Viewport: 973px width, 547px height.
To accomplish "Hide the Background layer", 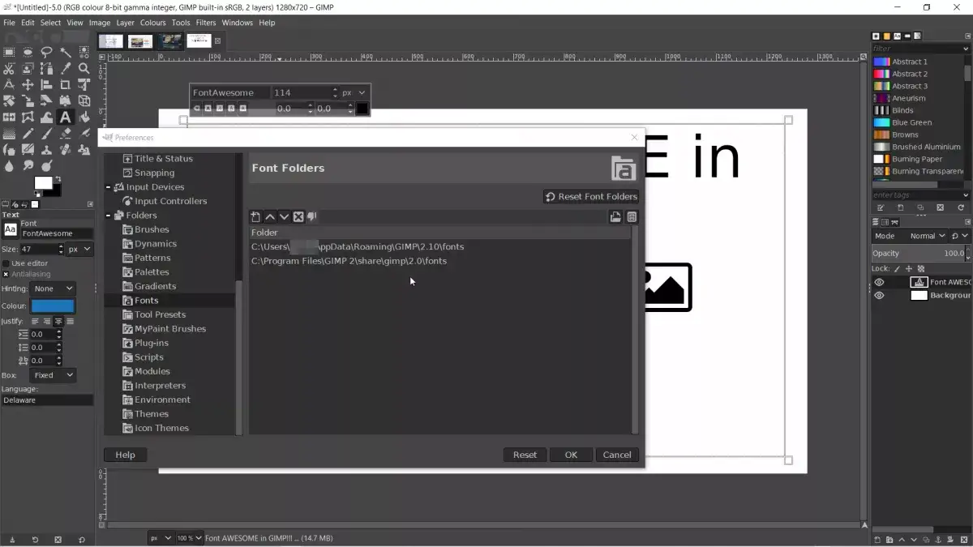I will 879,295.
